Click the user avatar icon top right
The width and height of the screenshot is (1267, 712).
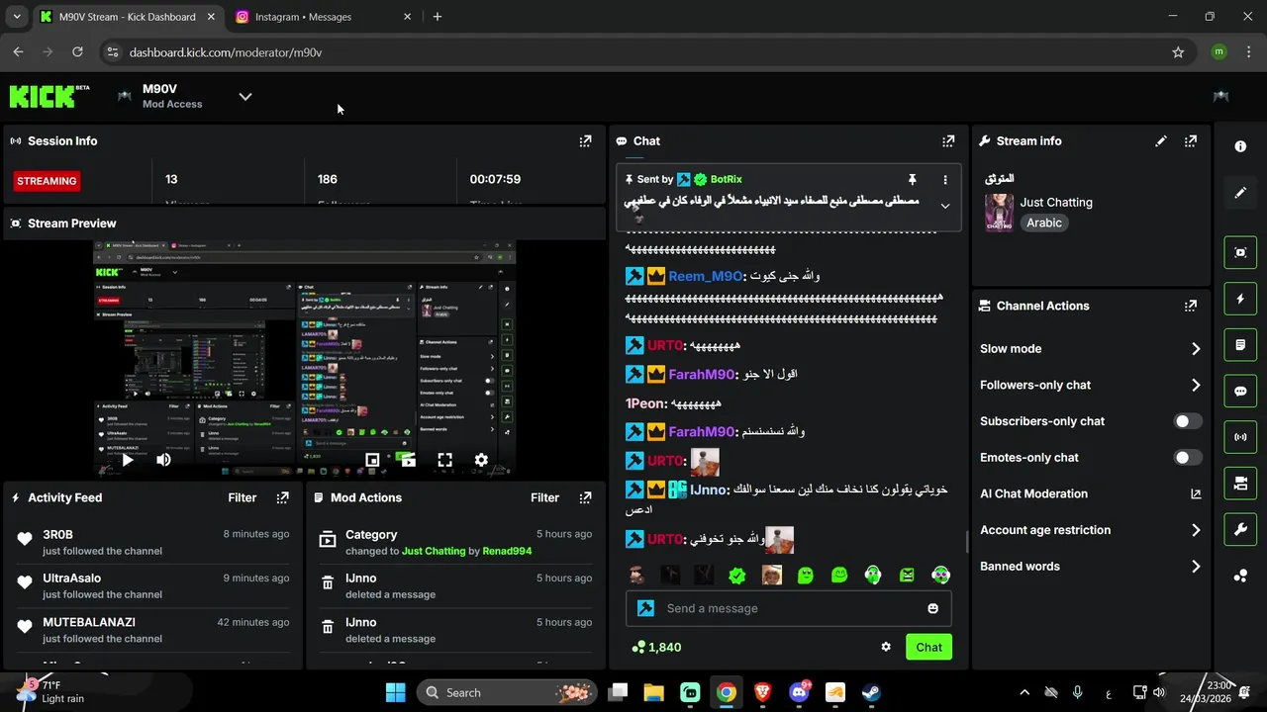tap(1220, 96)
